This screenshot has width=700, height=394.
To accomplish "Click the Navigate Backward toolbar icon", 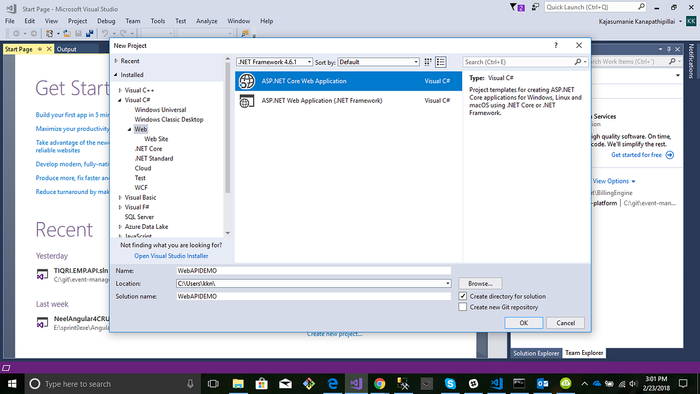I will pos(16,33).
